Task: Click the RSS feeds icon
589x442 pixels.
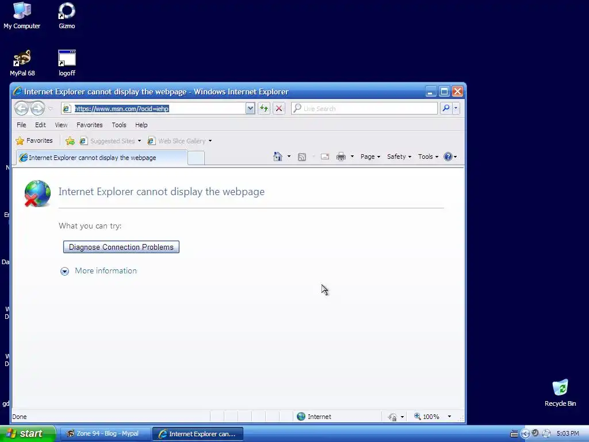Action: [x=301, y=157]
